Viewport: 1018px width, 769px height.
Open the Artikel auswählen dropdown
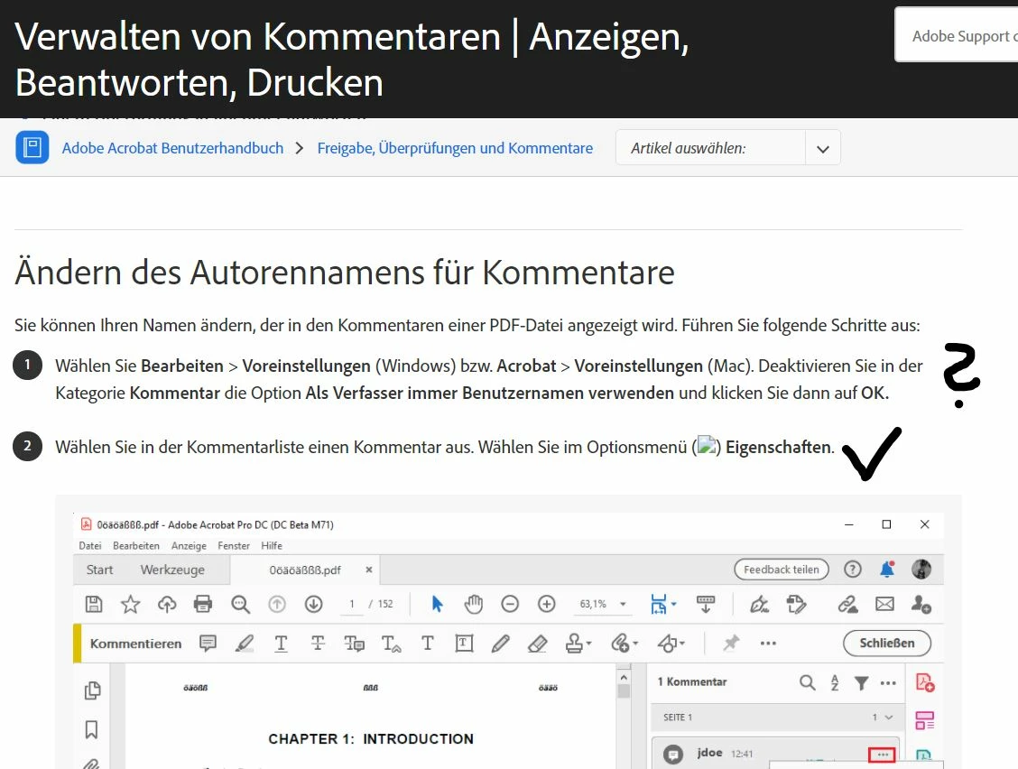727,147
